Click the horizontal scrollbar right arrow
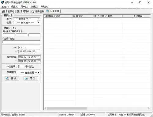 pos(149,108)
